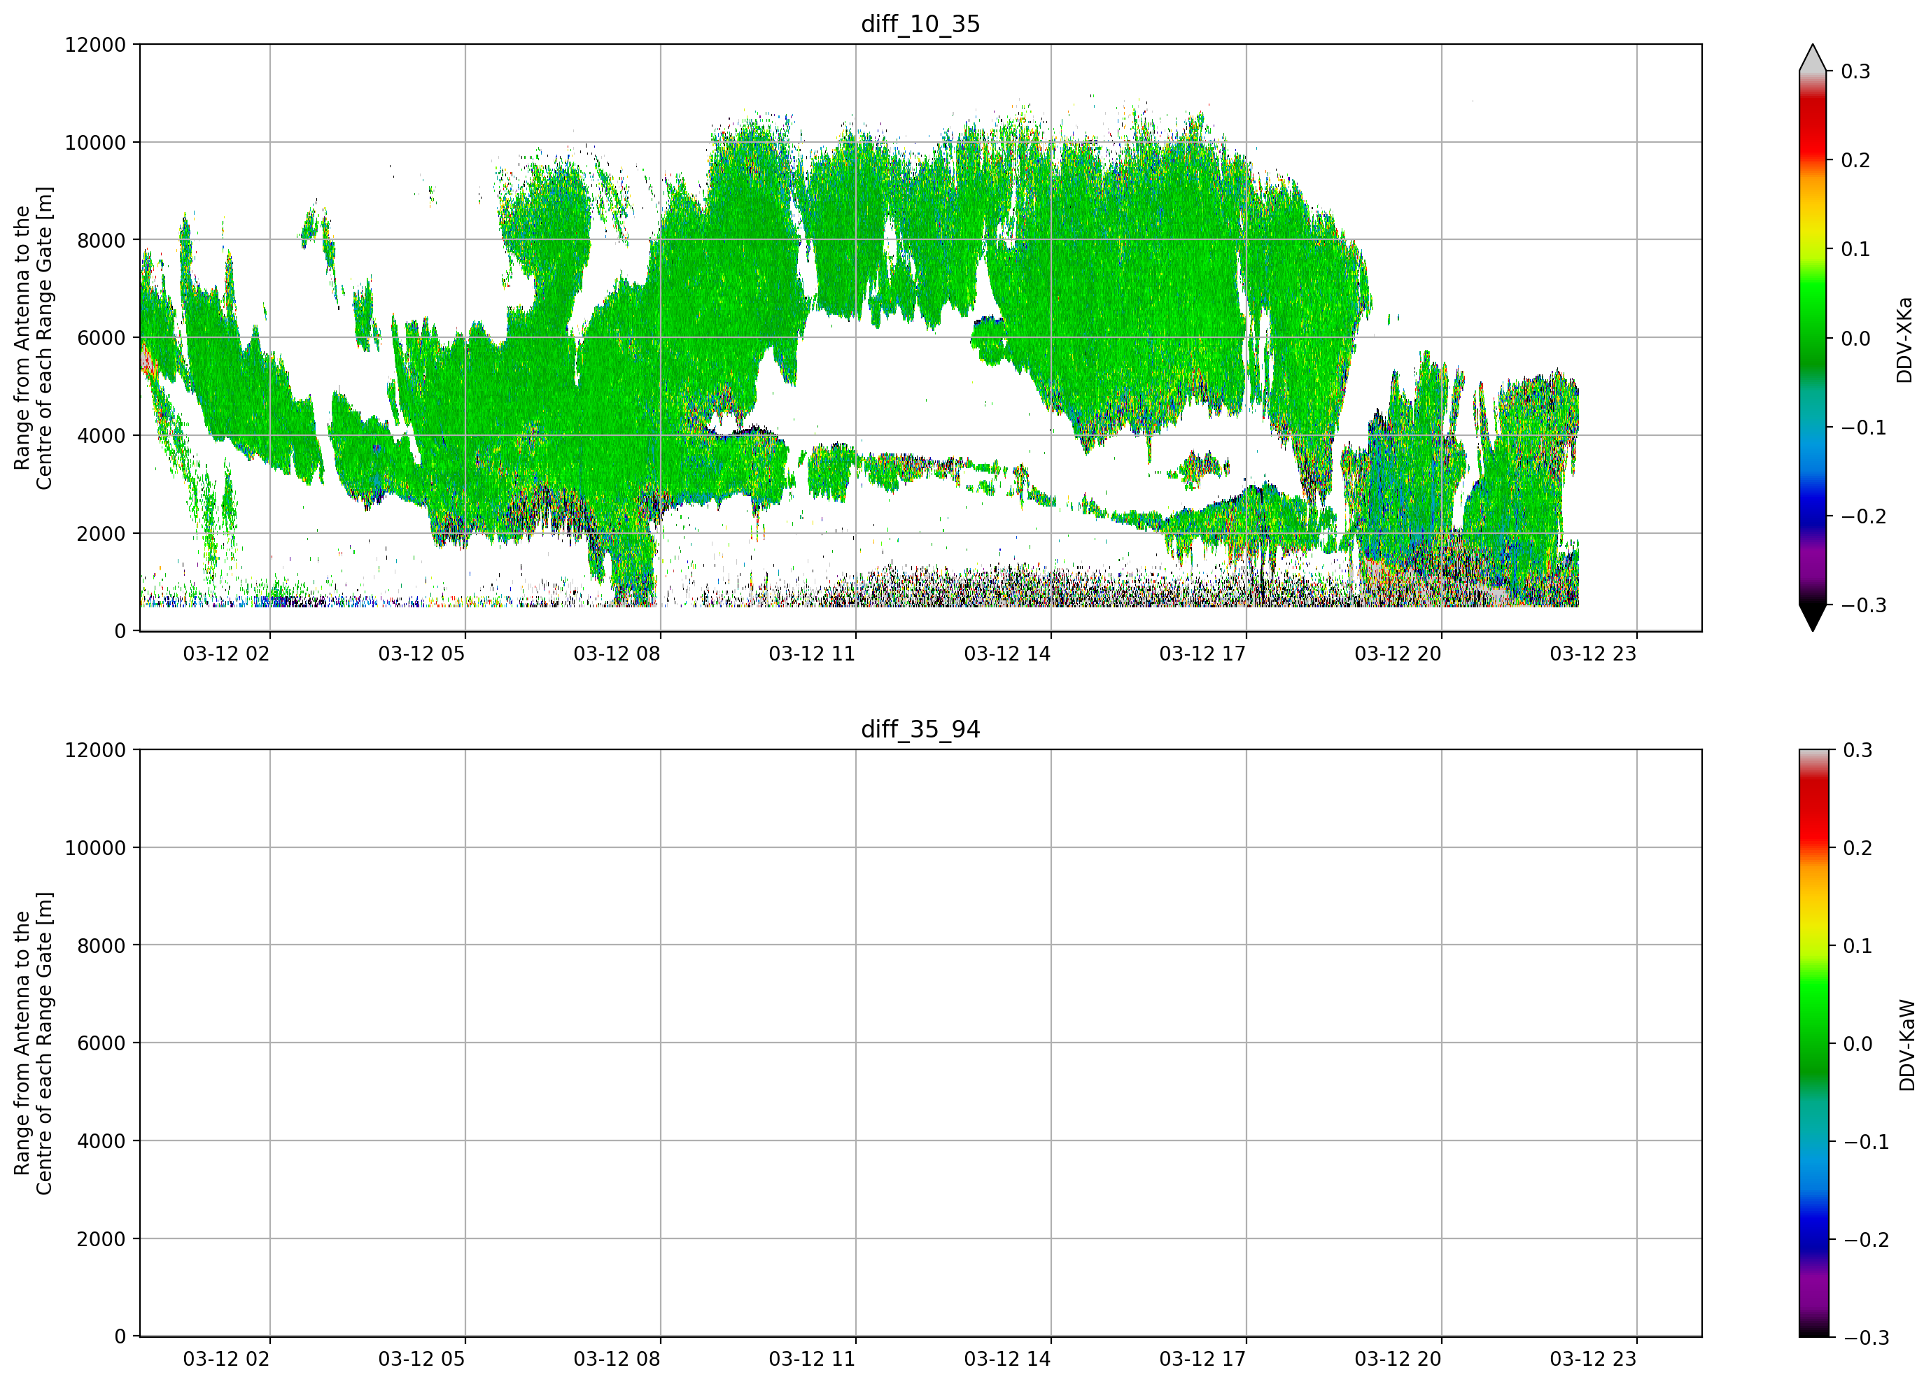Select the DDV-XKa colorbar label
1931x1384 pixels.
1904,339
